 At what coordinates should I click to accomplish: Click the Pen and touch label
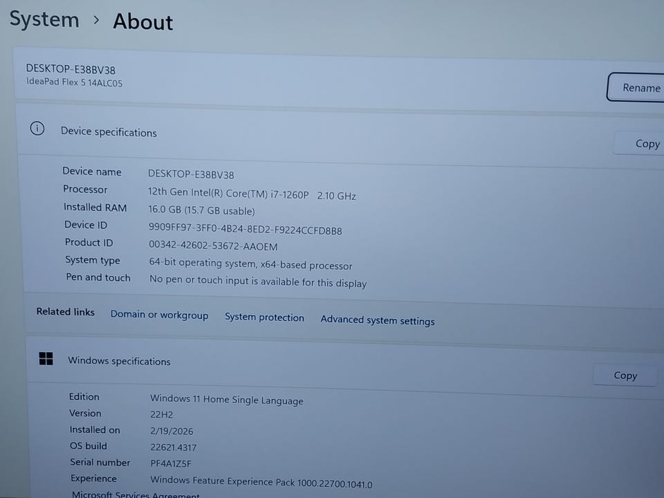(98, 277)
